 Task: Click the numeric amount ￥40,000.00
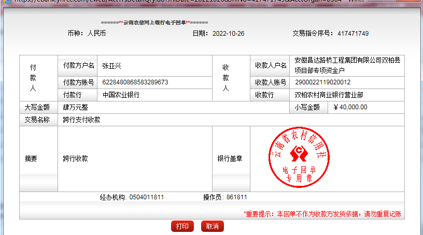click(350, 108)
